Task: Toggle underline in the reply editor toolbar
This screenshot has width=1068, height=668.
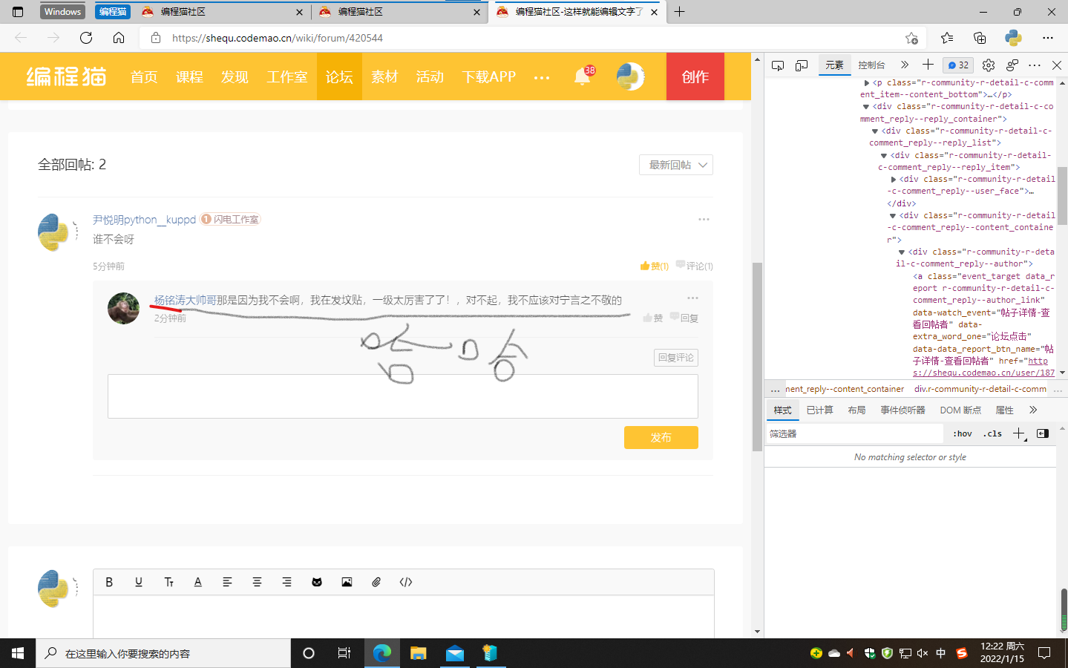Action: pyautogui.click(x=139, y=582)
